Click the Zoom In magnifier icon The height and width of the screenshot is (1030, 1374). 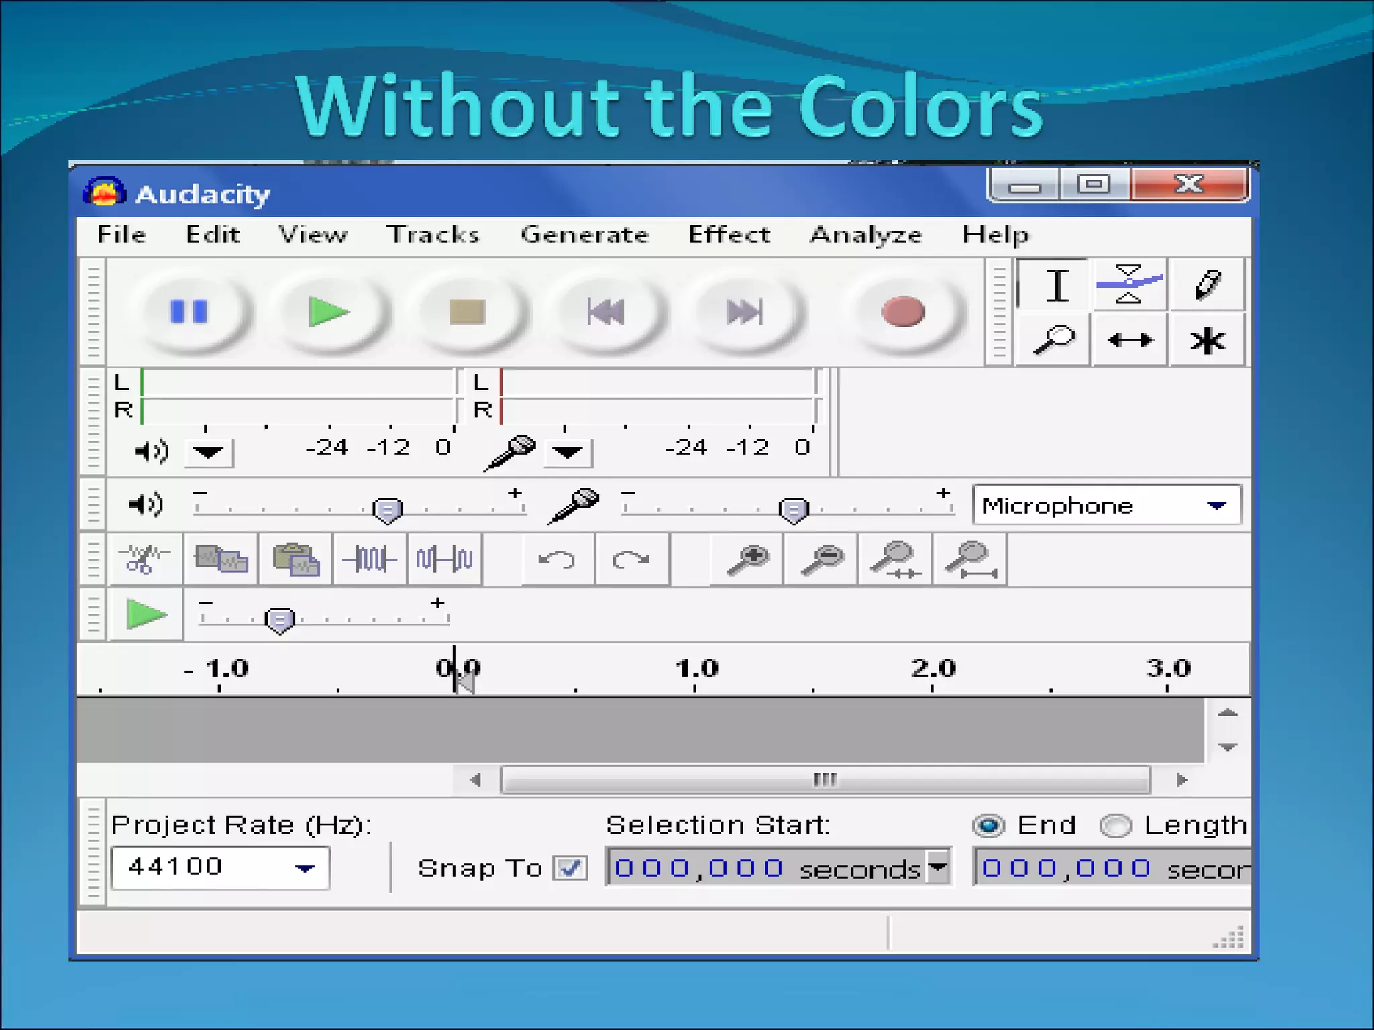pos(747,559)
